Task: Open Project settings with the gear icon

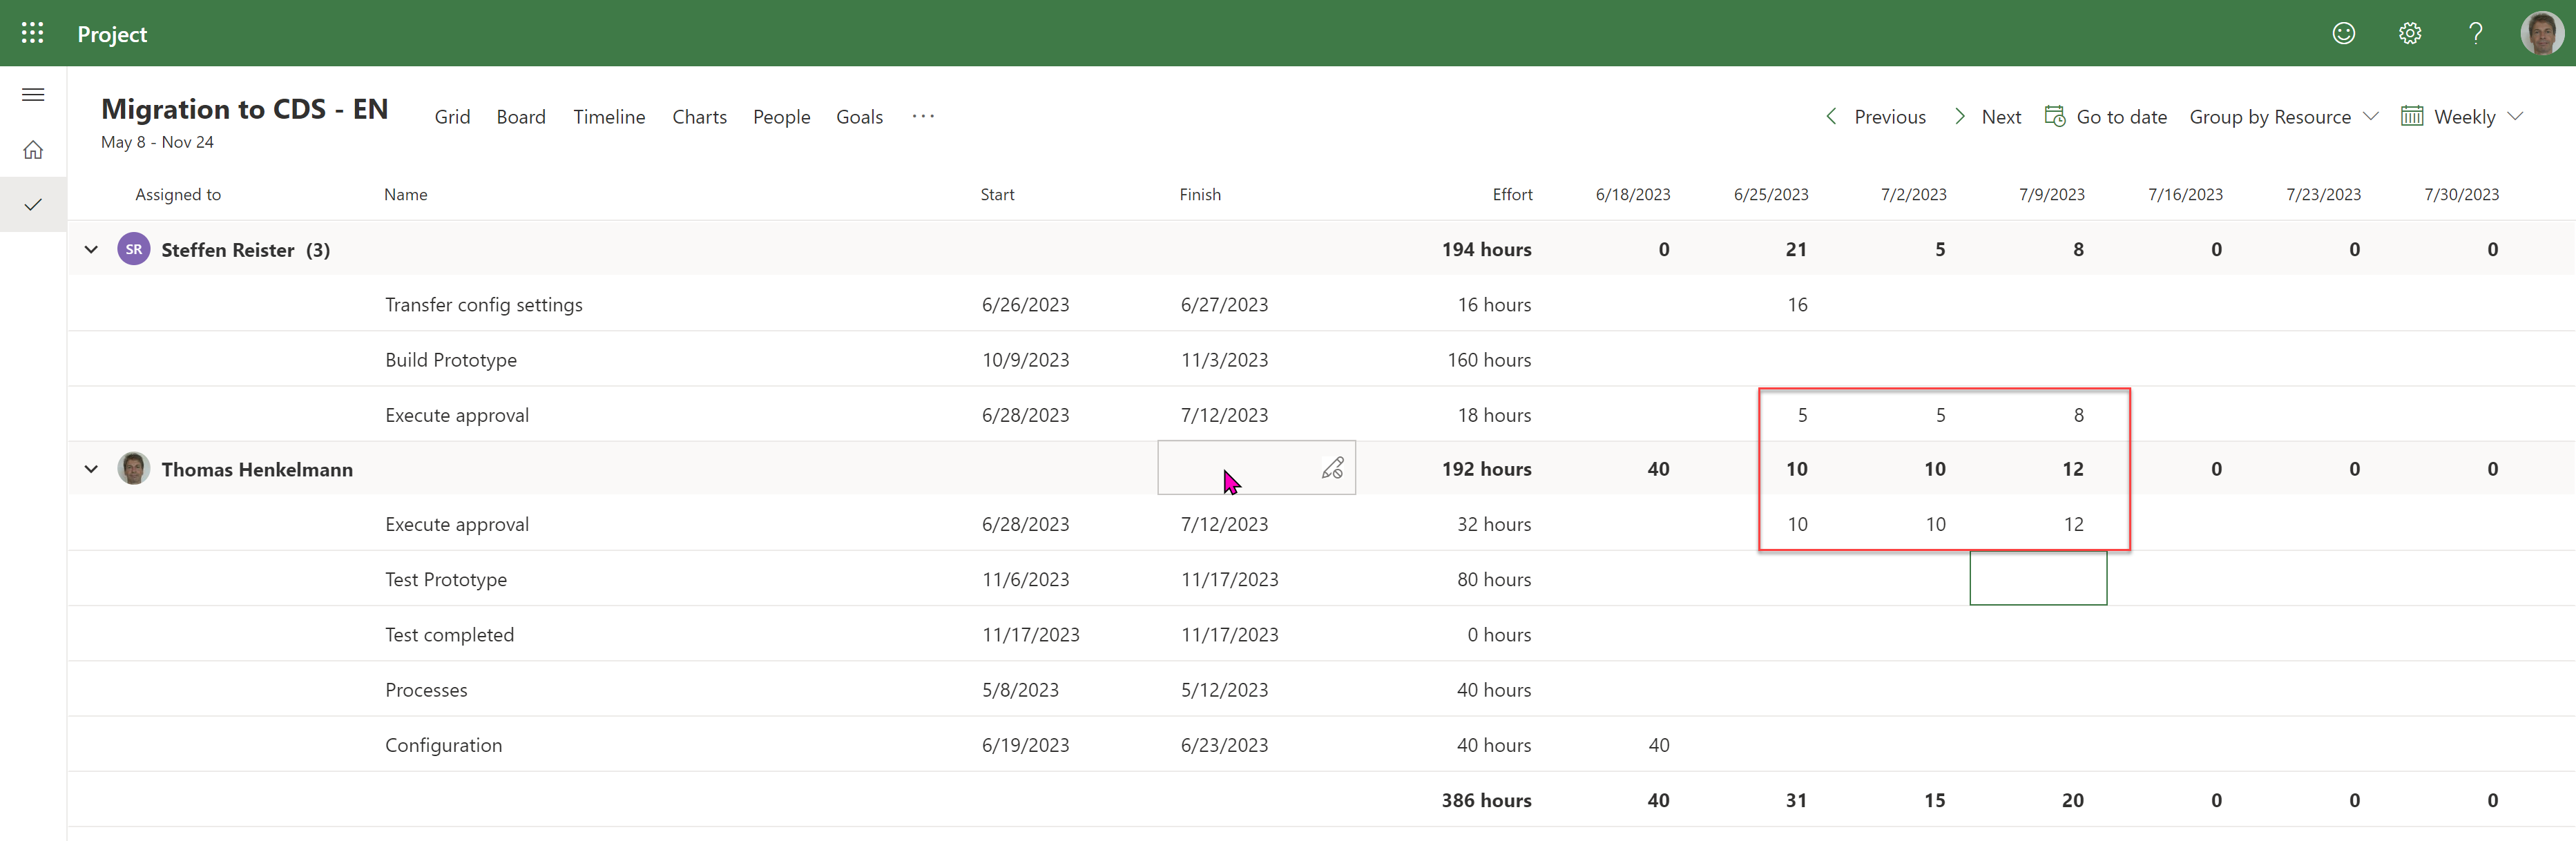Action: 2409,33
